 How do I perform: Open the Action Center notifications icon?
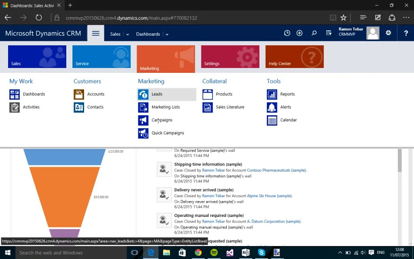coord(371,253)
